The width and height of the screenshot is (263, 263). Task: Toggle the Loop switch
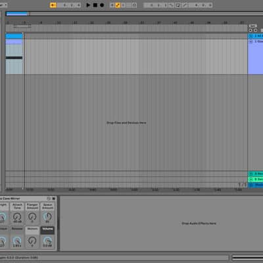pos(178,5)
